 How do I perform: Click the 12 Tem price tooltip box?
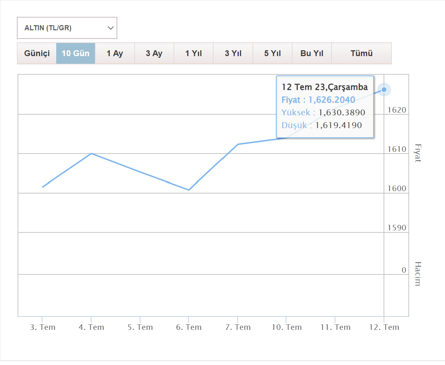pyautogui.click(x=325, y=107)
